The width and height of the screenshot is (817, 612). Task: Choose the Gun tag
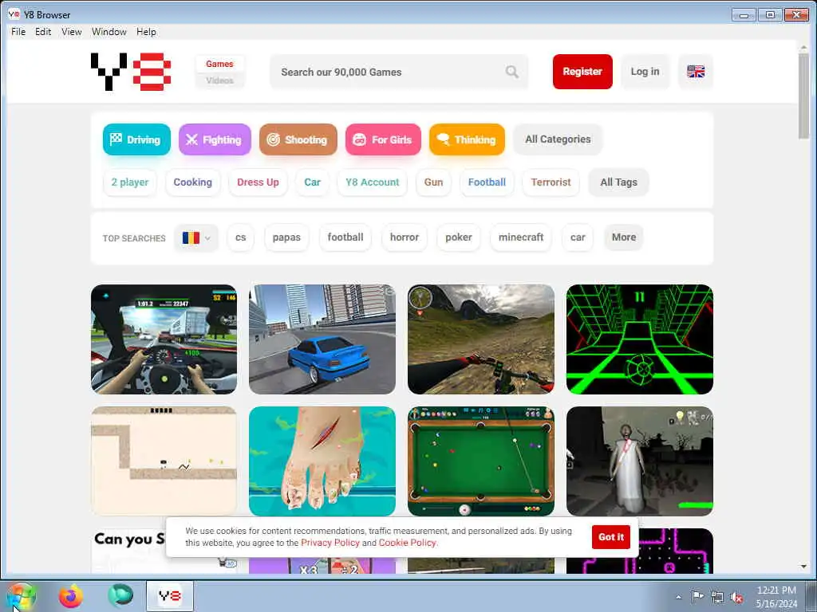click(x=433, y=182)
